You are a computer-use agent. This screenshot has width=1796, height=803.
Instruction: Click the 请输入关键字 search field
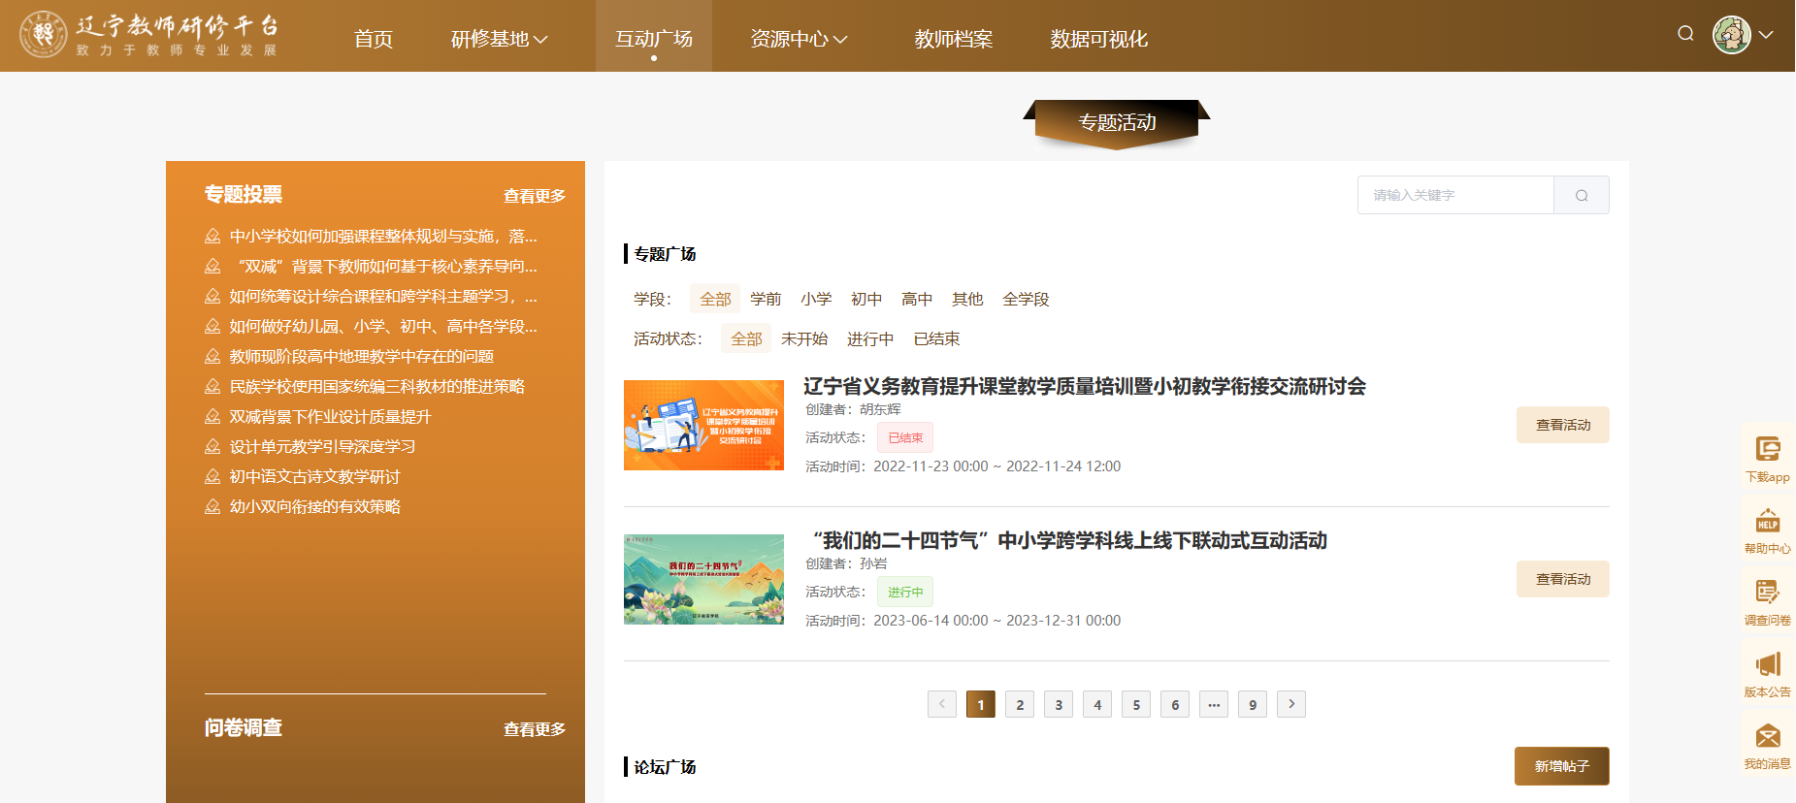point(1454,195)
